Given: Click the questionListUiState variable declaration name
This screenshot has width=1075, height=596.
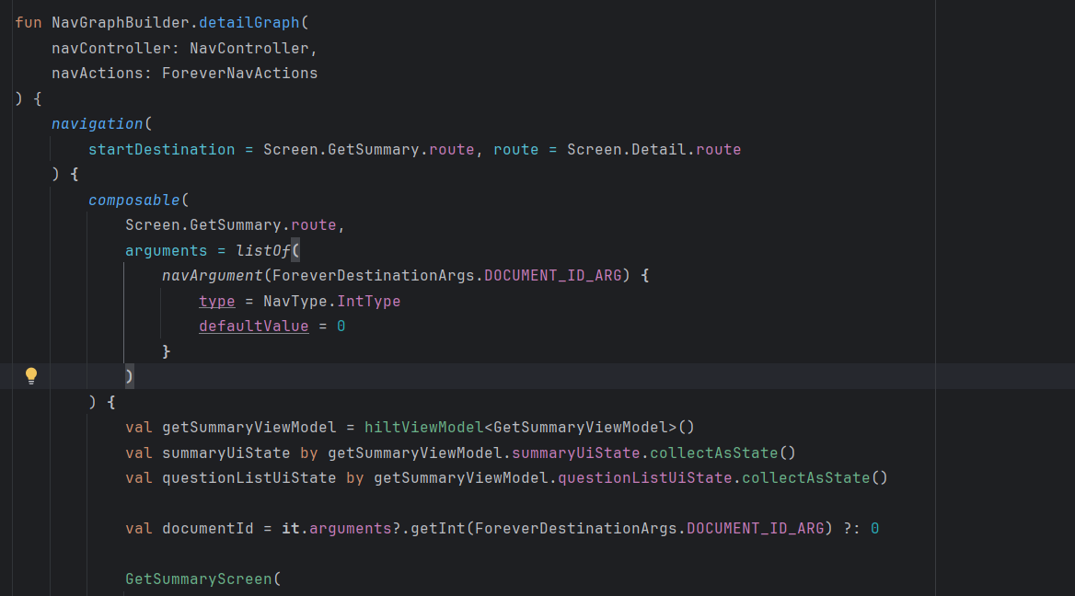Looking at the screenshot, I should 249,477.
